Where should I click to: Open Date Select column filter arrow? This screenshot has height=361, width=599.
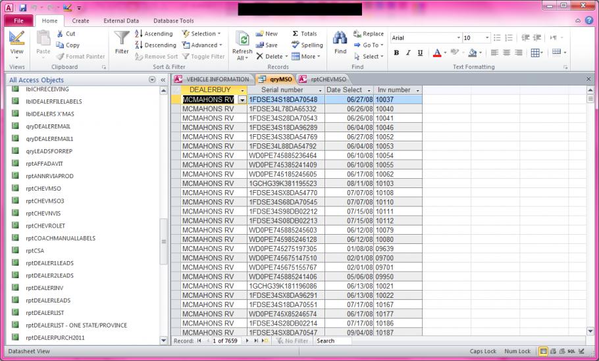pyautogui.click(x=369, y=90)
